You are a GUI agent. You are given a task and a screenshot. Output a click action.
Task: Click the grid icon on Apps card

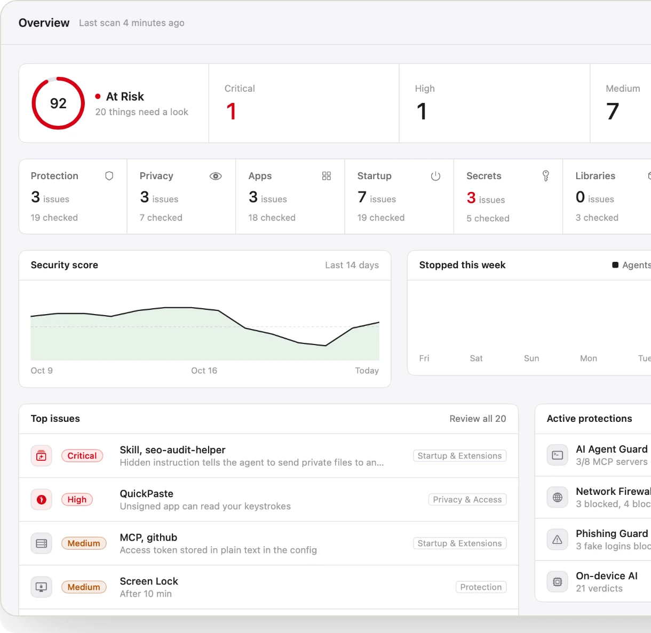(327, 176)
